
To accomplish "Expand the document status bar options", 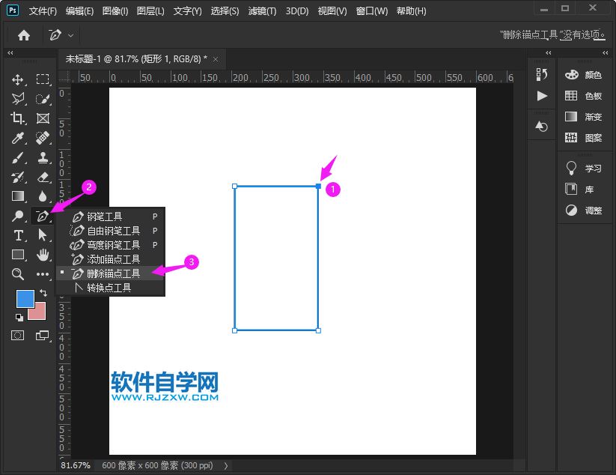I will click(225, 465).
